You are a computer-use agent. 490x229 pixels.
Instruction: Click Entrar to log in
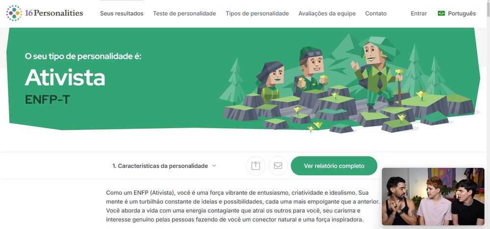coord(419,13)
